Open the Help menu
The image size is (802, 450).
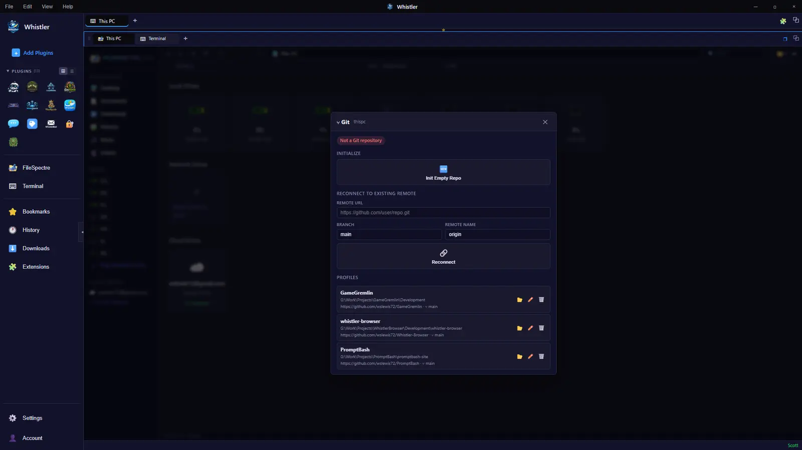pos(68,7)
